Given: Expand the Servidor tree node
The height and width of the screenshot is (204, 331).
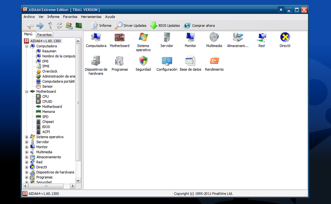Looking at the screenshot, I should [27, 142].
